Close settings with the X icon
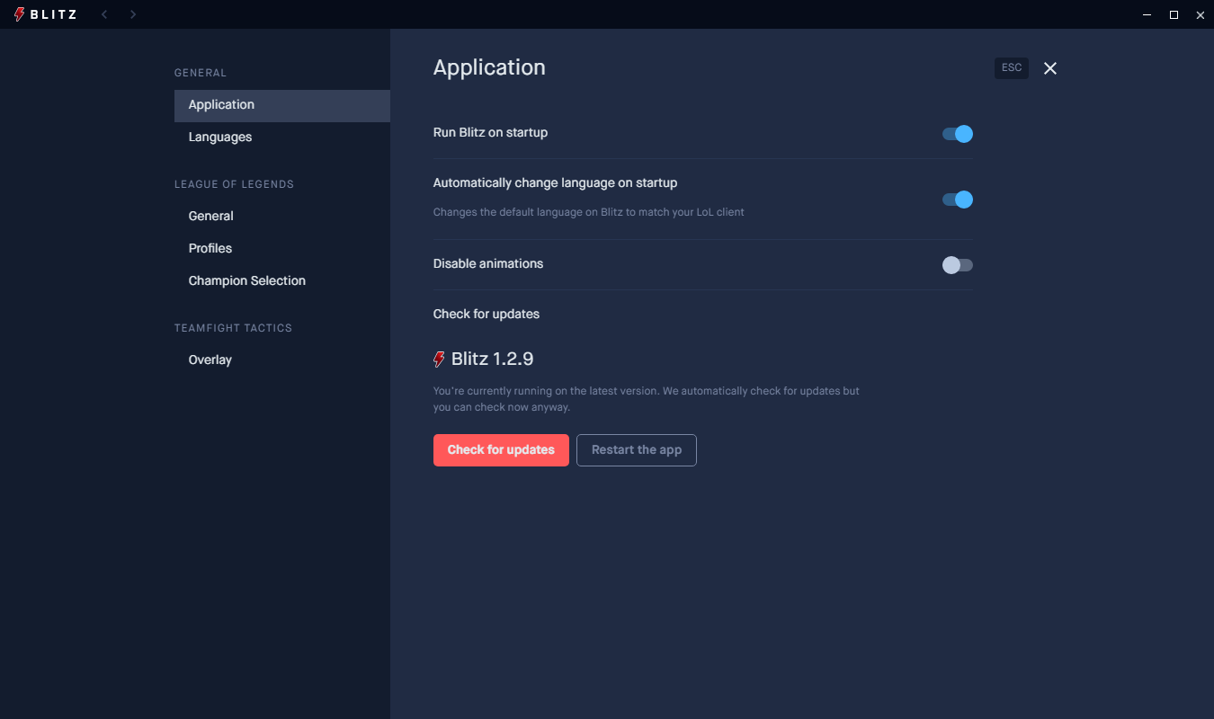This screenshot has width=1214, height=719. coord(1050,68)
